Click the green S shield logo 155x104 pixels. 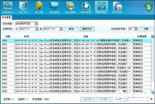coord(148,7)
